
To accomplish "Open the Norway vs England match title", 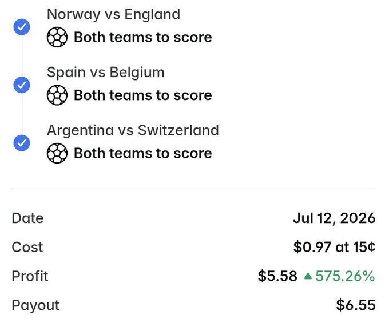I will tap(114, 14).
